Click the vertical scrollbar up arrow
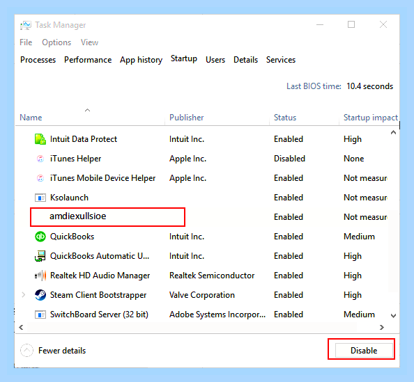Viewport: 414px width, 382px height. 393,132
